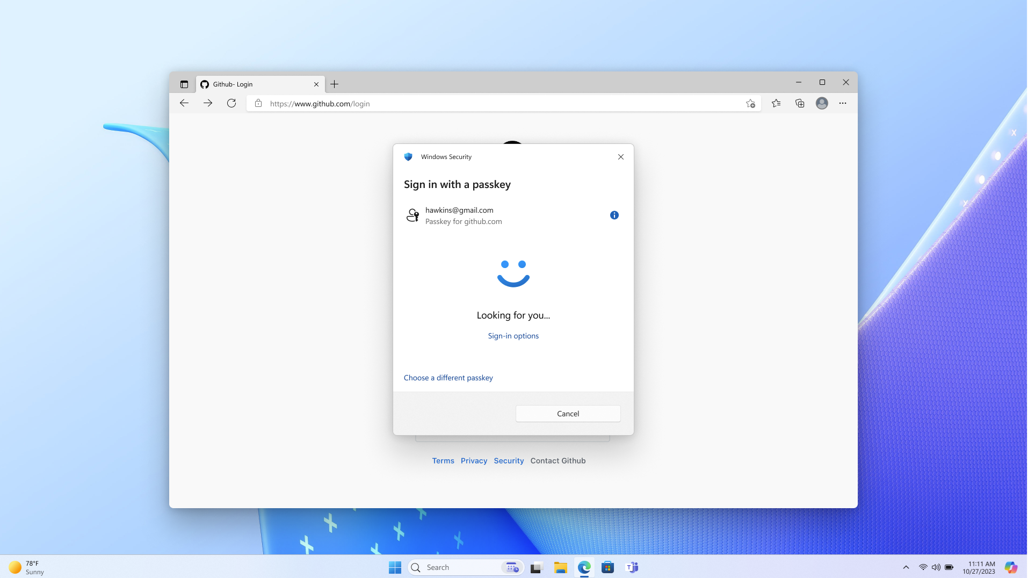Image resolution: width=1028 pixels, height=578 pixels.
Task: Cancel the passkey sign-in
Action: 568,414
